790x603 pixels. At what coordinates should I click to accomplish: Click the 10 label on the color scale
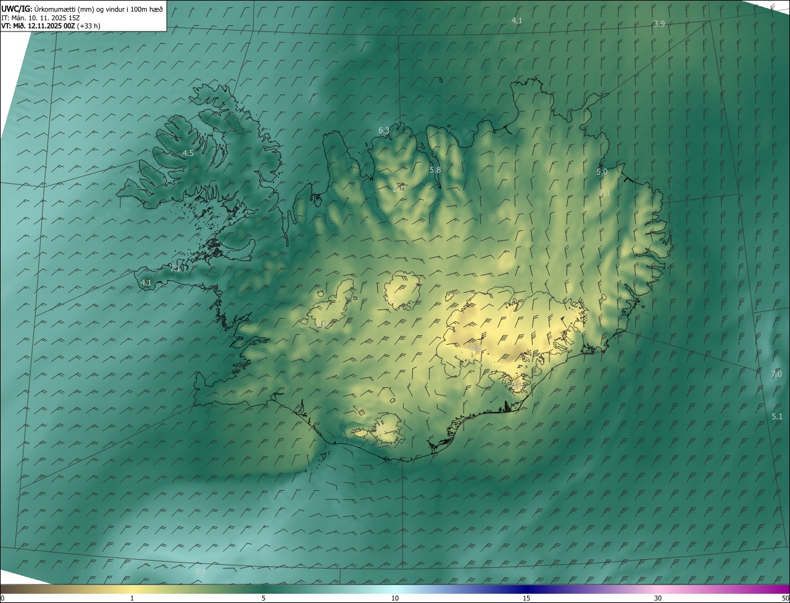[395, 598]
